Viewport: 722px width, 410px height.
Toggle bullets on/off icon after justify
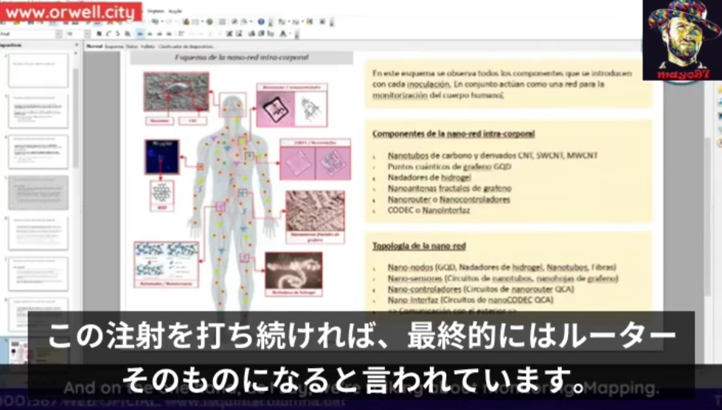181,34
